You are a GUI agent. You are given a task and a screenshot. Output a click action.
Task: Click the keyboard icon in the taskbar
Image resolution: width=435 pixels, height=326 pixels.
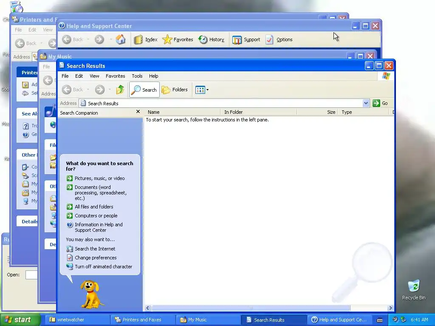pos(380,320)
